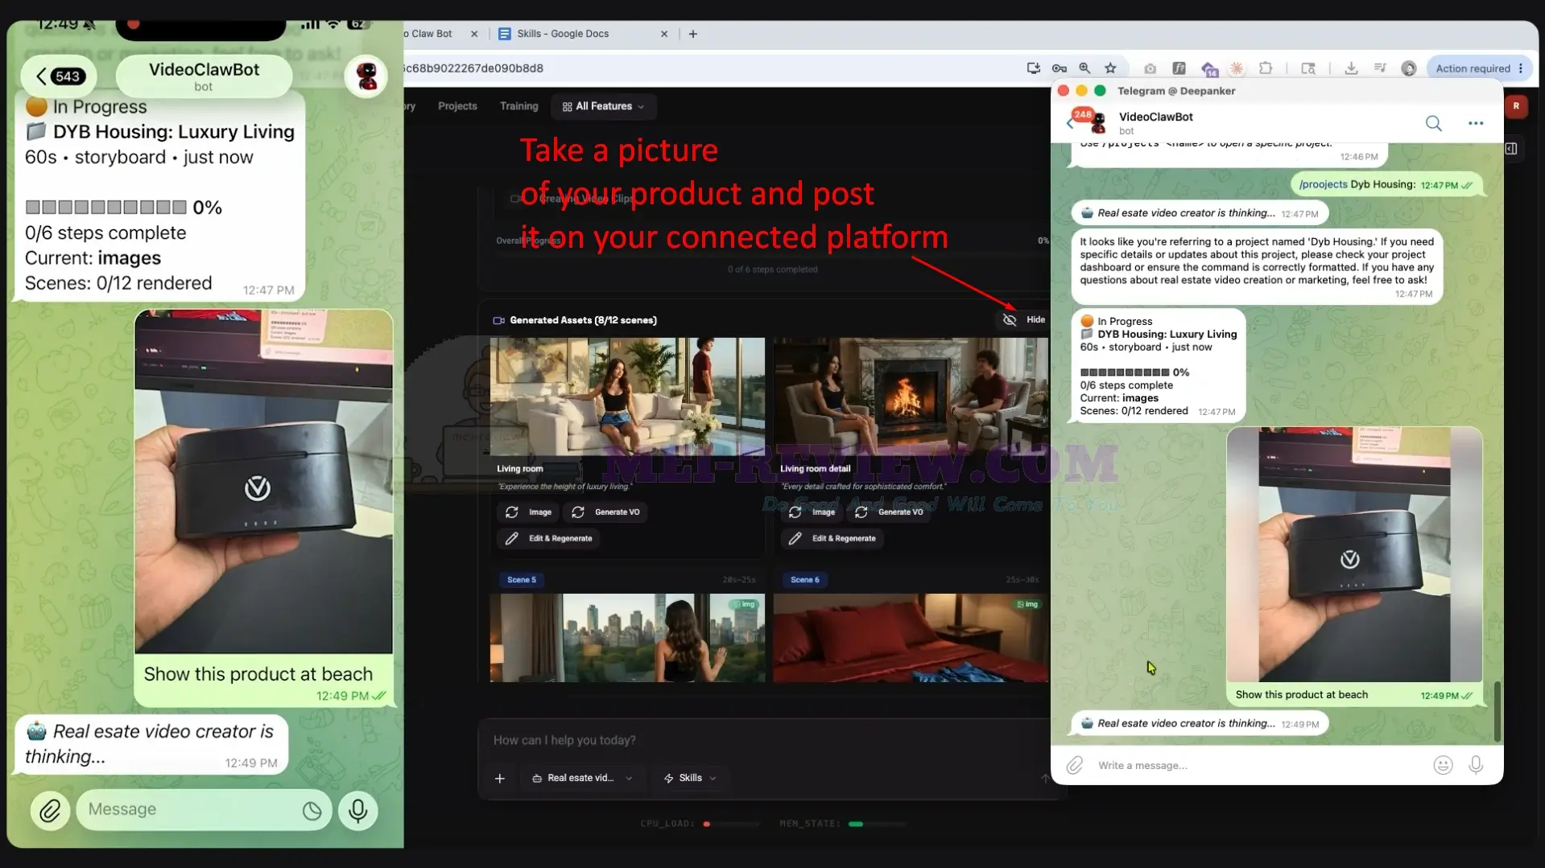Tap the scheduled message clock icon
Screen dimensions: 1545x868
tap(312, 811)
